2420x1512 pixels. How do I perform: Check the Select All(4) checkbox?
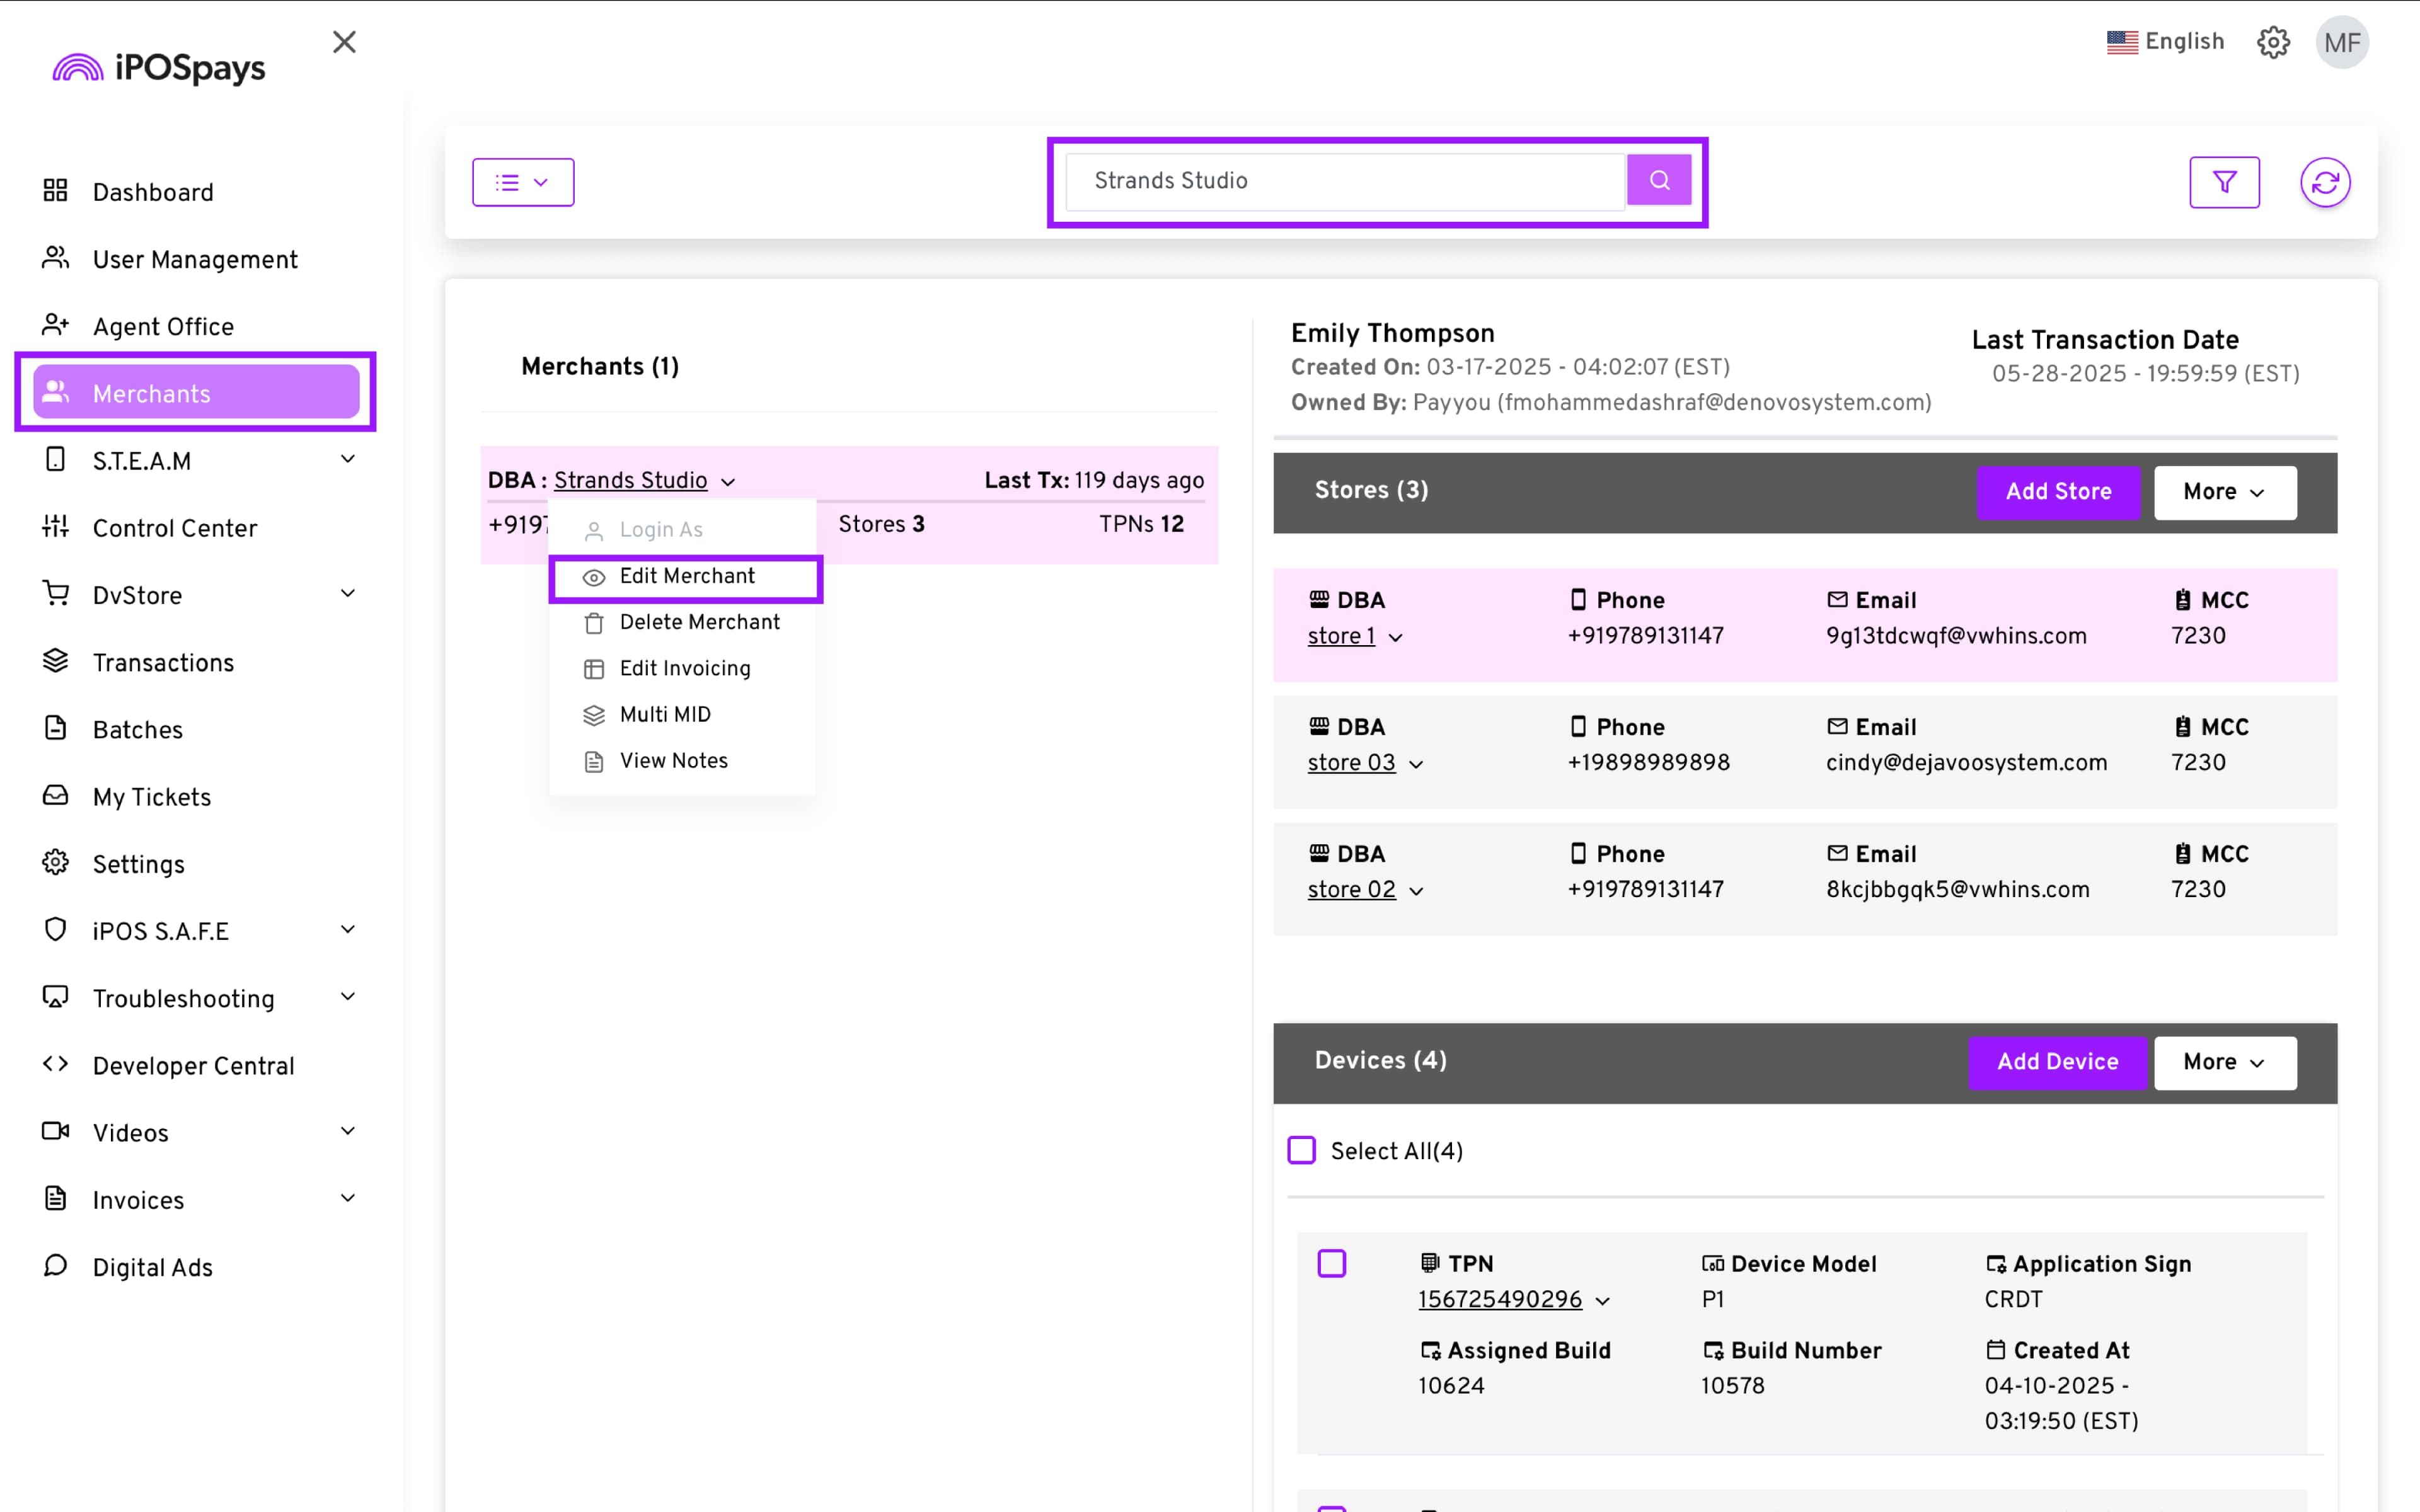tap(1302, 1150)
